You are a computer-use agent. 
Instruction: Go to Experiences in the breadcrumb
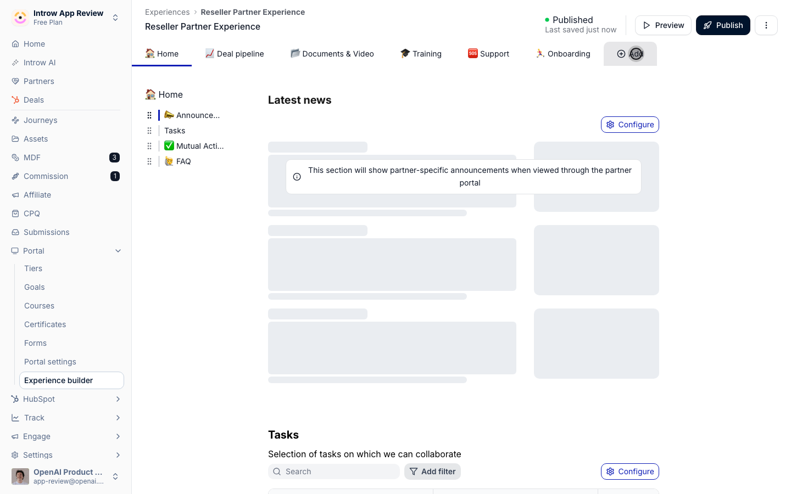point(167,12)
